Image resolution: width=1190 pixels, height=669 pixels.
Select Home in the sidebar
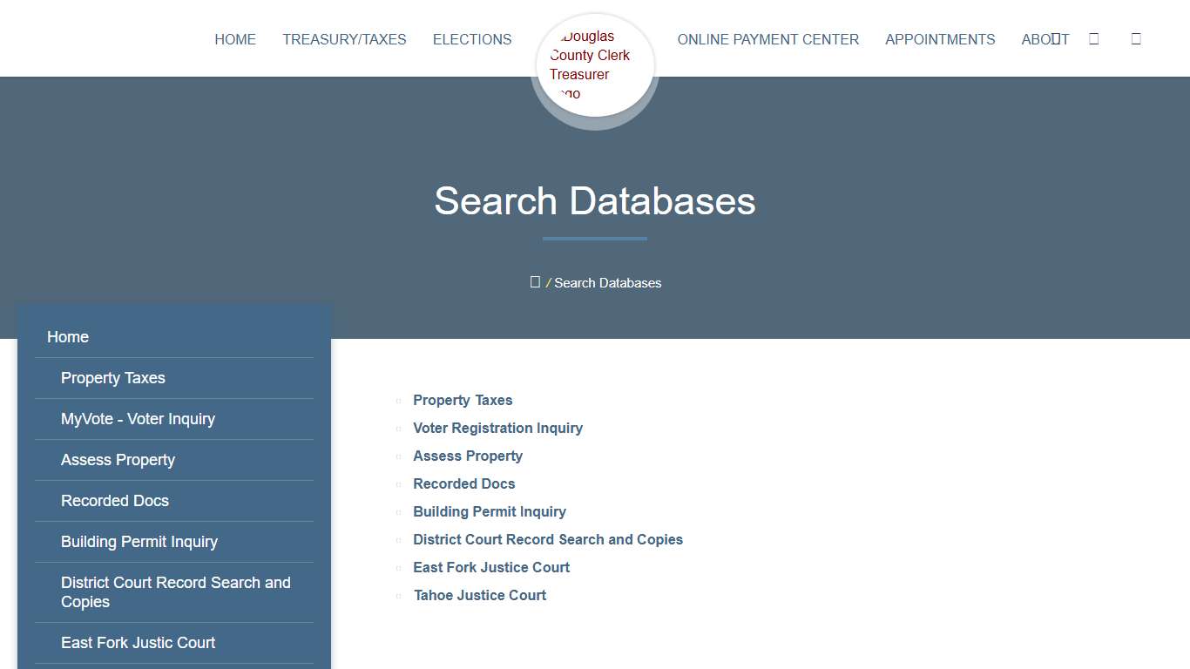(x=68, y=336)
